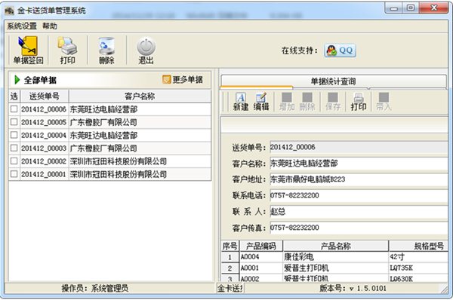This screenshot has height=300, width=453.
Task: Select order number text 201412_00003
Action: [44, 148]
